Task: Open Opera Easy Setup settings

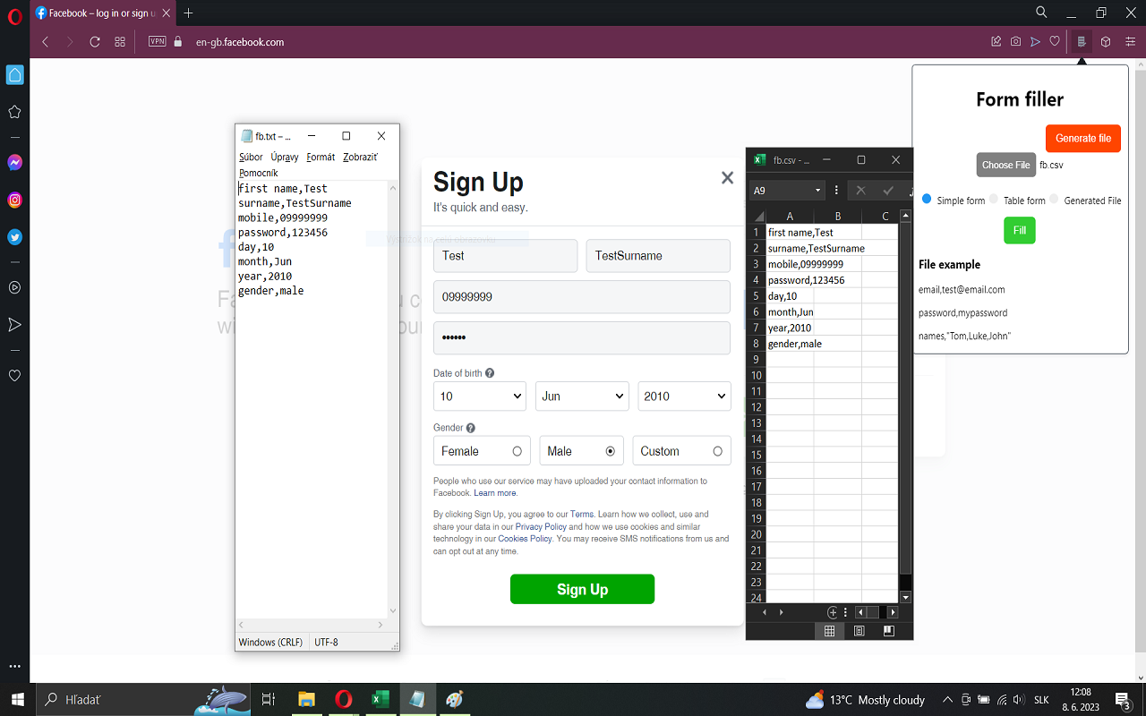Action: [1130, 41]
